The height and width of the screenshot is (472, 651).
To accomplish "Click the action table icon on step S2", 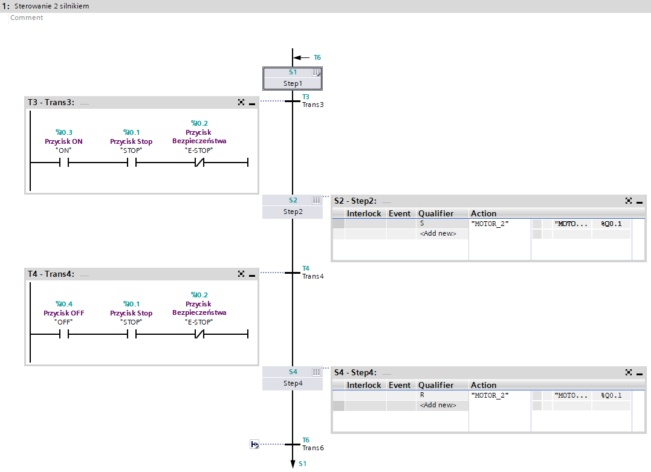I will [316, 200].
